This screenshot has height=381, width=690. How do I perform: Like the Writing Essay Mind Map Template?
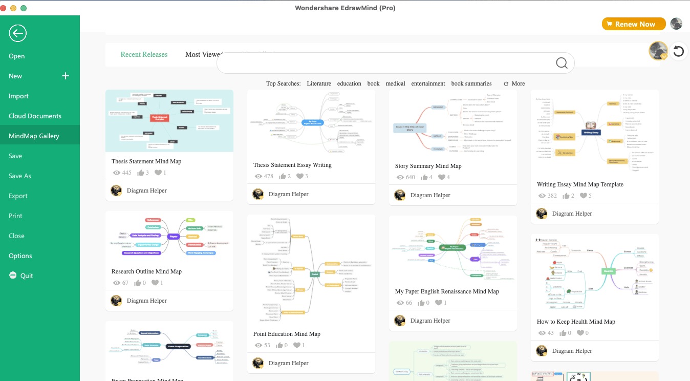coord(566,196)
